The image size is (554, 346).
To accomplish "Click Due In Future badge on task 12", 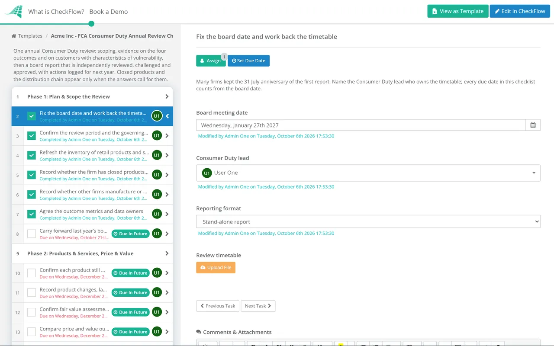I will click(x=131, y=312).
